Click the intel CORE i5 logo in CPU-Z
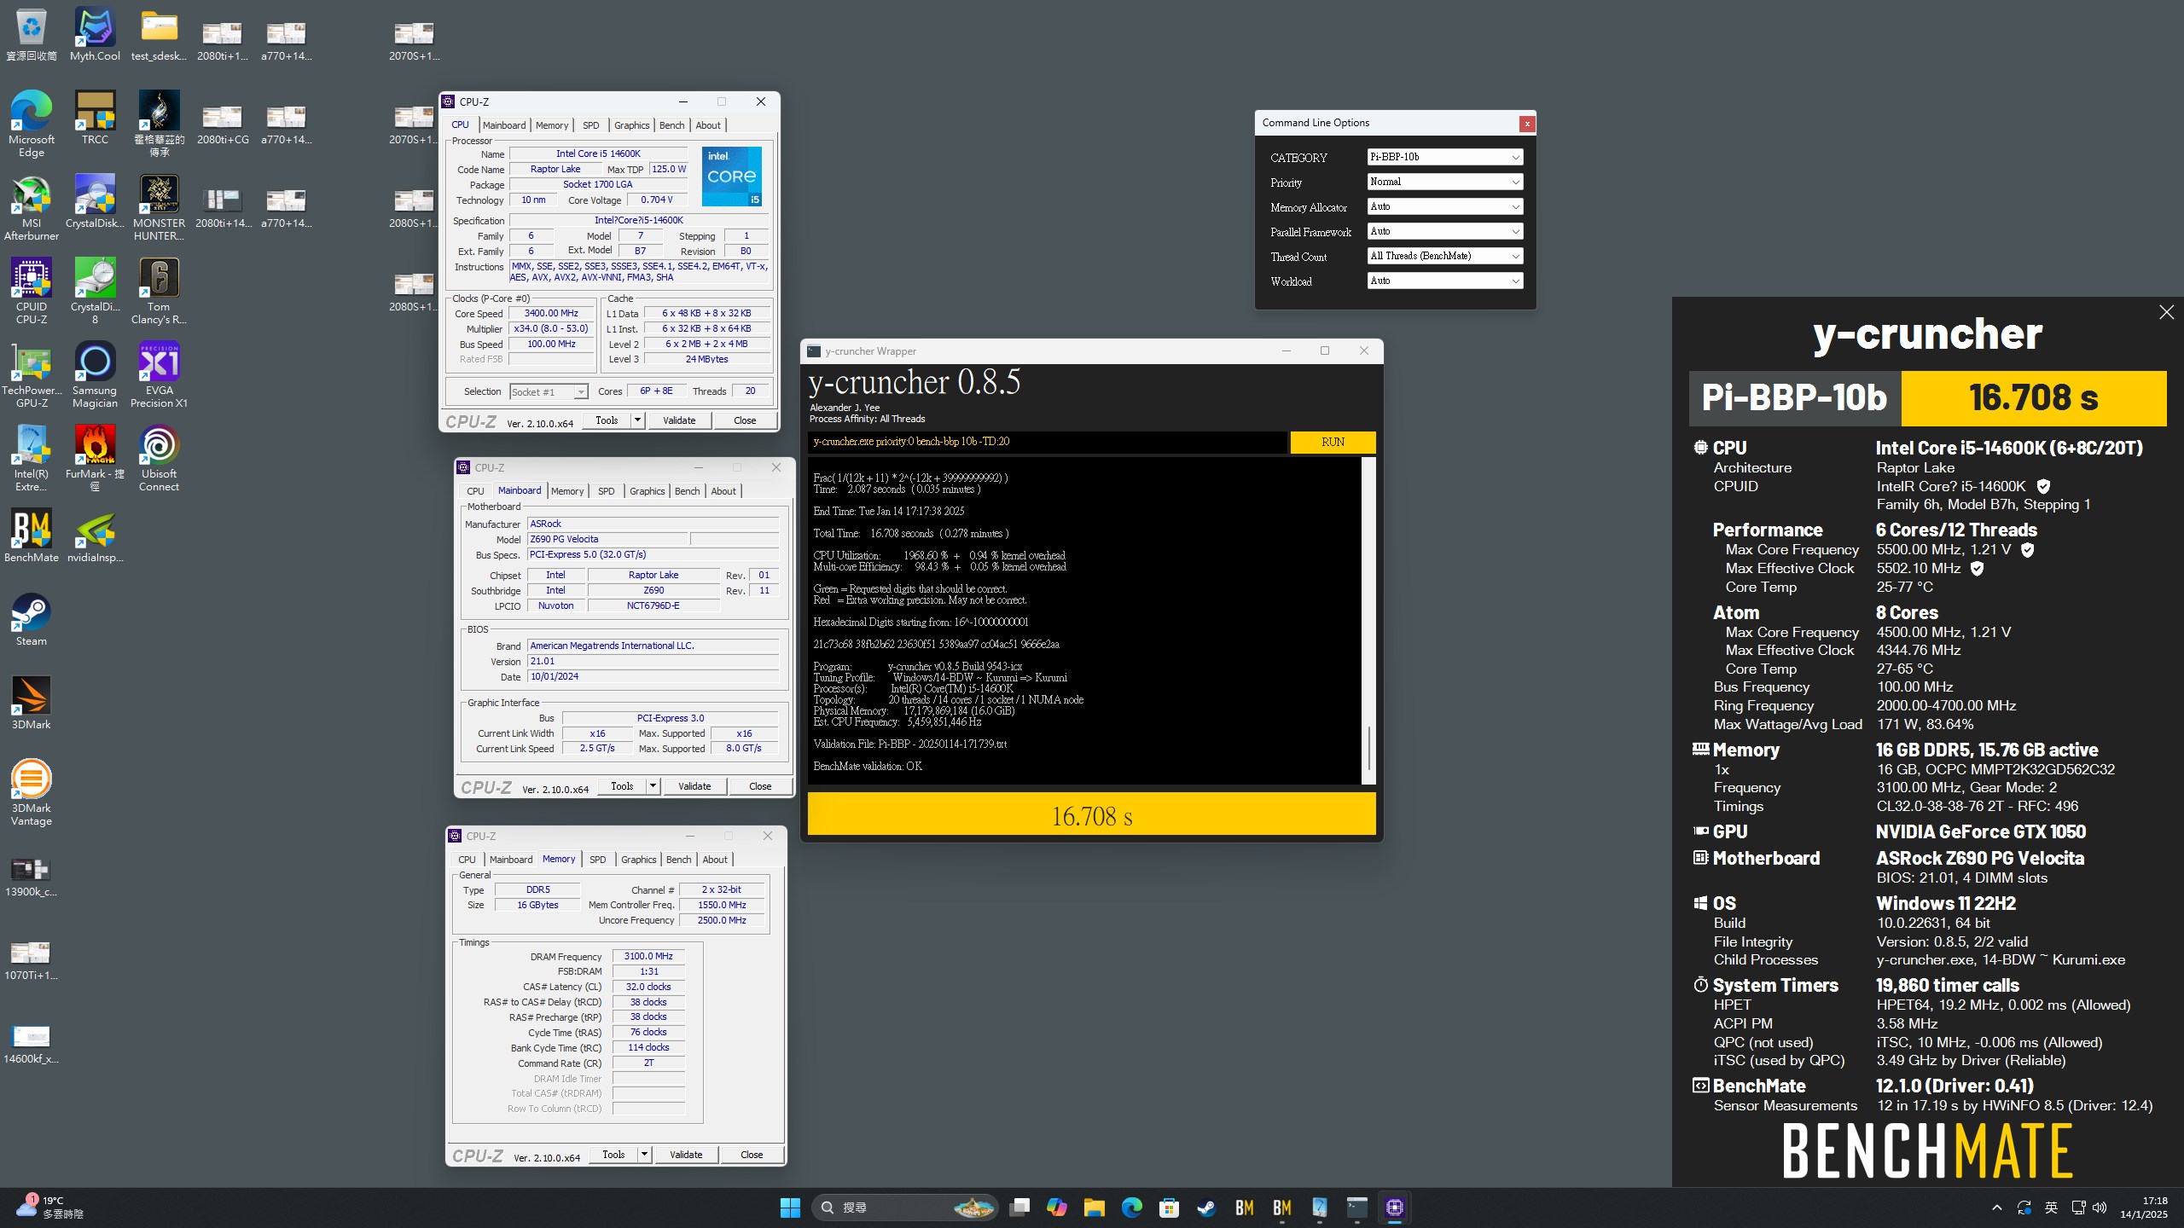 pyautogui.click(x=731, y=177)
